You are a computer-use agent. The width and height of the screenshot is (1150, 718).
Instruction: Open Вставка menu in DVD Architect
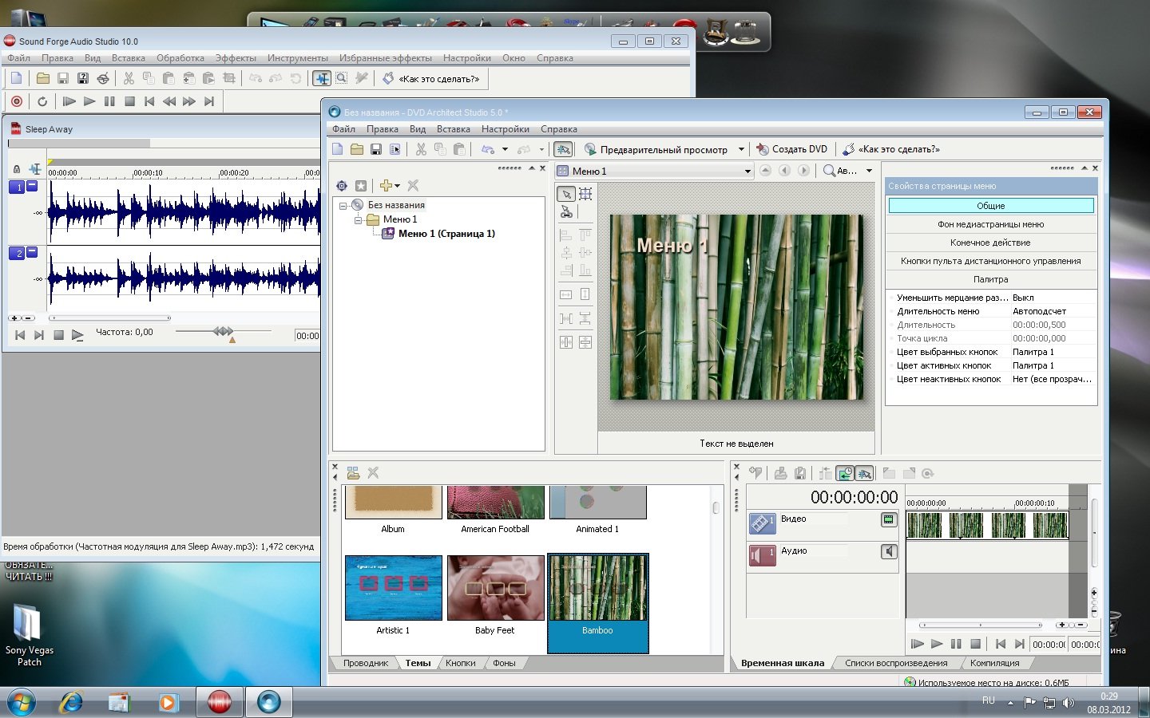coord(454,129)
